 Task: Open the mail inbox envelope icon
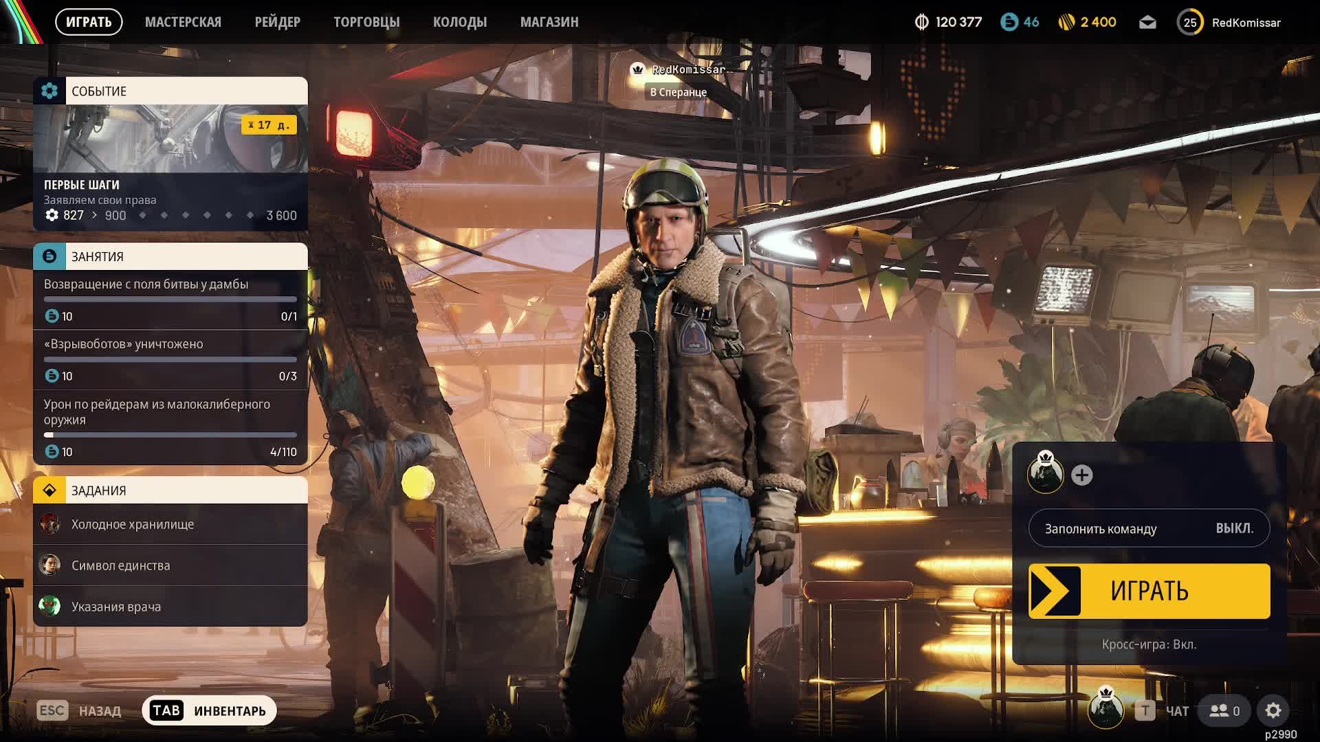tap(1147, 23)
